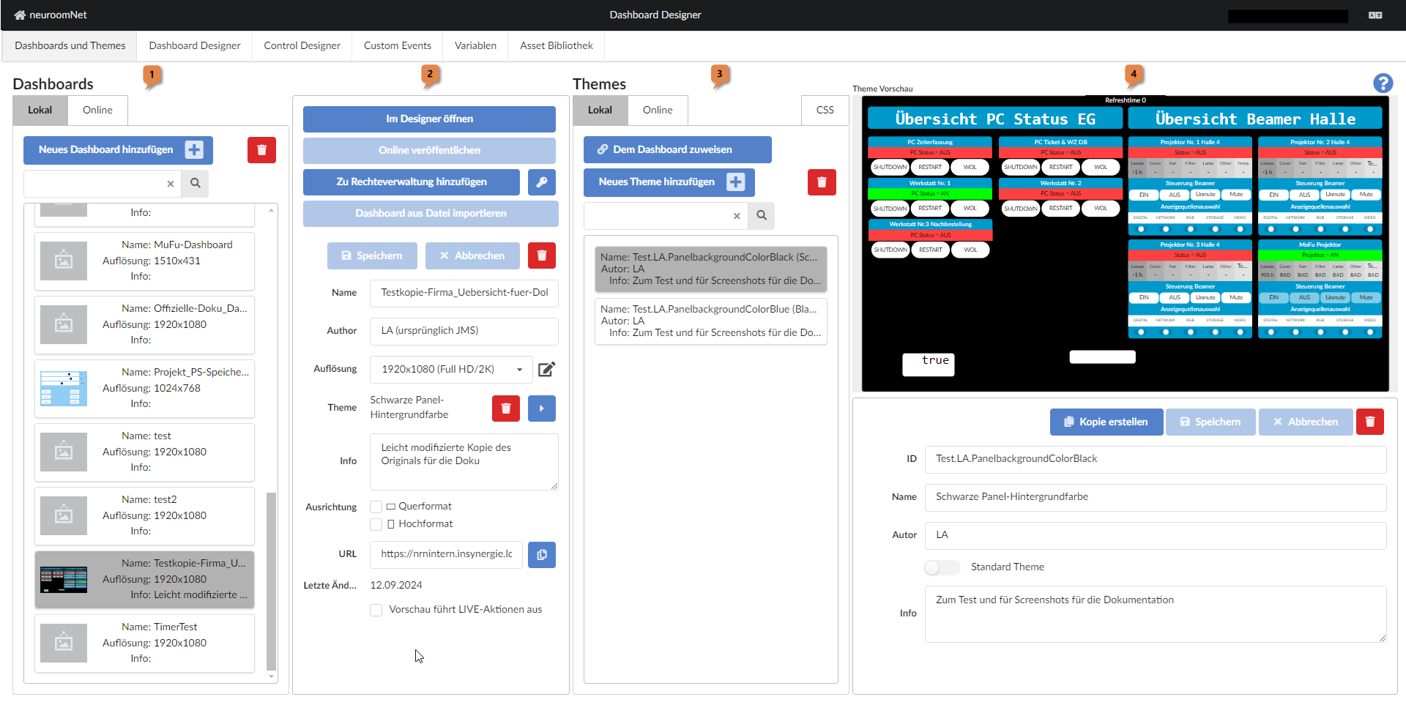Select the Testkopie-Firma dashboard thumbnail
Image resolution: width=1406 pixels, height=705 pixels.
point(64,579)
